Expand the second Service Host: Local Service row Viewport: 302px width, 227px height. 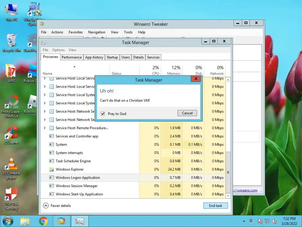pyautogui.click(x=45, y=87)
